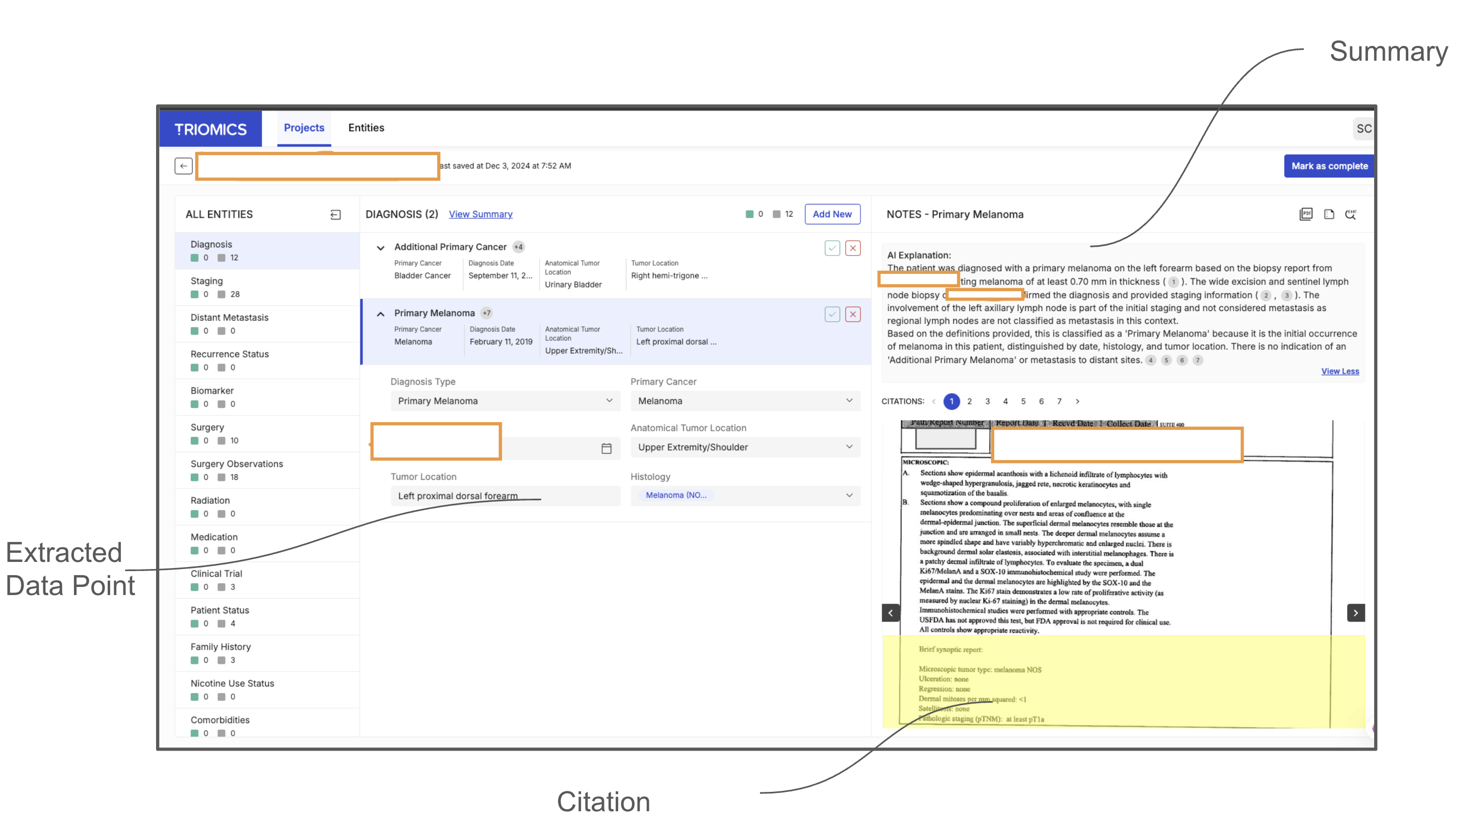Image resolution: width=1469 pixels, height=824 pixels.
Task: Go to next citation image arrow
Action: pyautogui.click(x=1356, y=612)
